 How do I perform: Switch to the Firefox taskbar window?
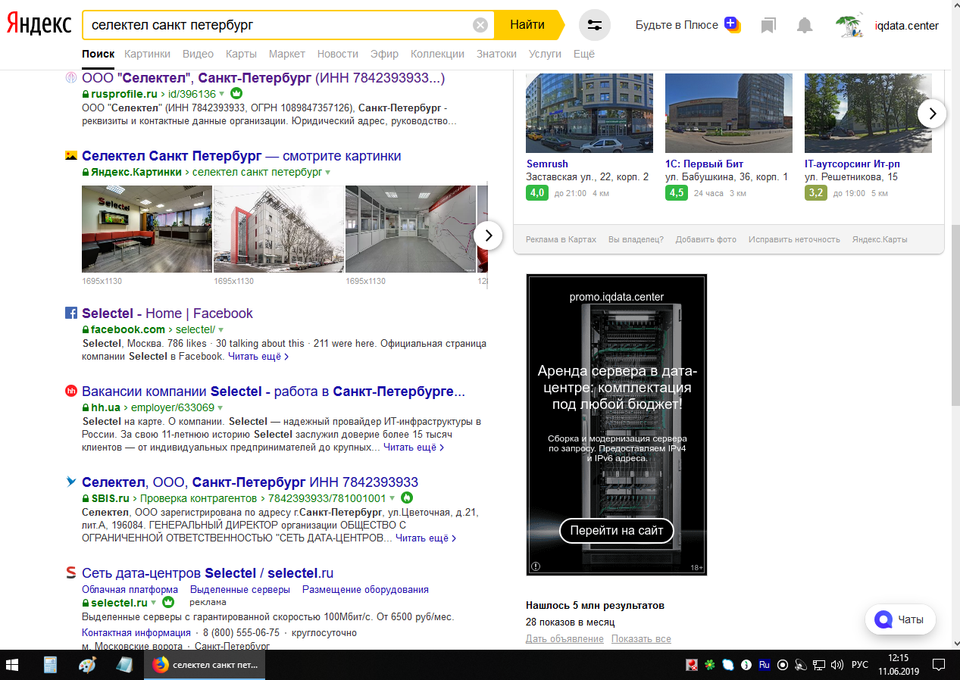click(x=205, y=665)
